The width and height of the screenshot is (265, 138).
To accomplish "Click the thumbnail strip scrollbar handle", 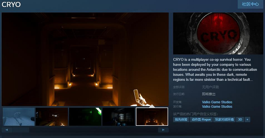I will tap(21, 130).
